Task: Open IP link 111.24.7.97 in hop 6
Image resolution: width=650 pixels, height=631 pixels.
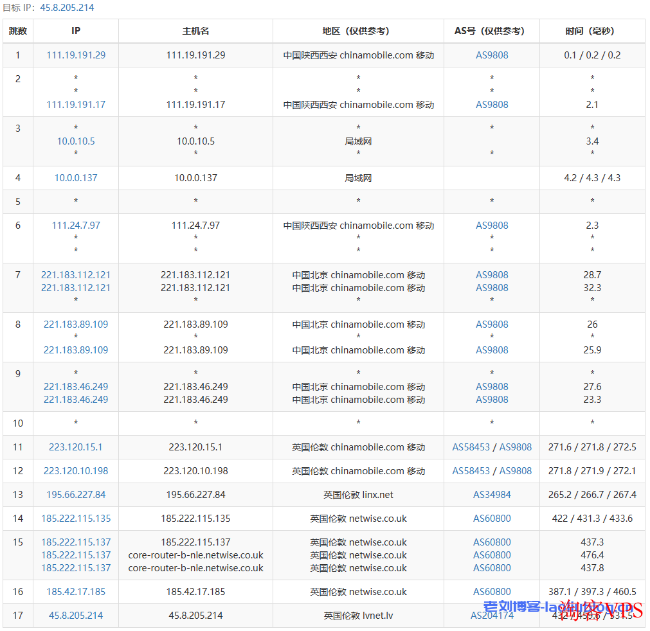Action: click(x=76, y=226)
